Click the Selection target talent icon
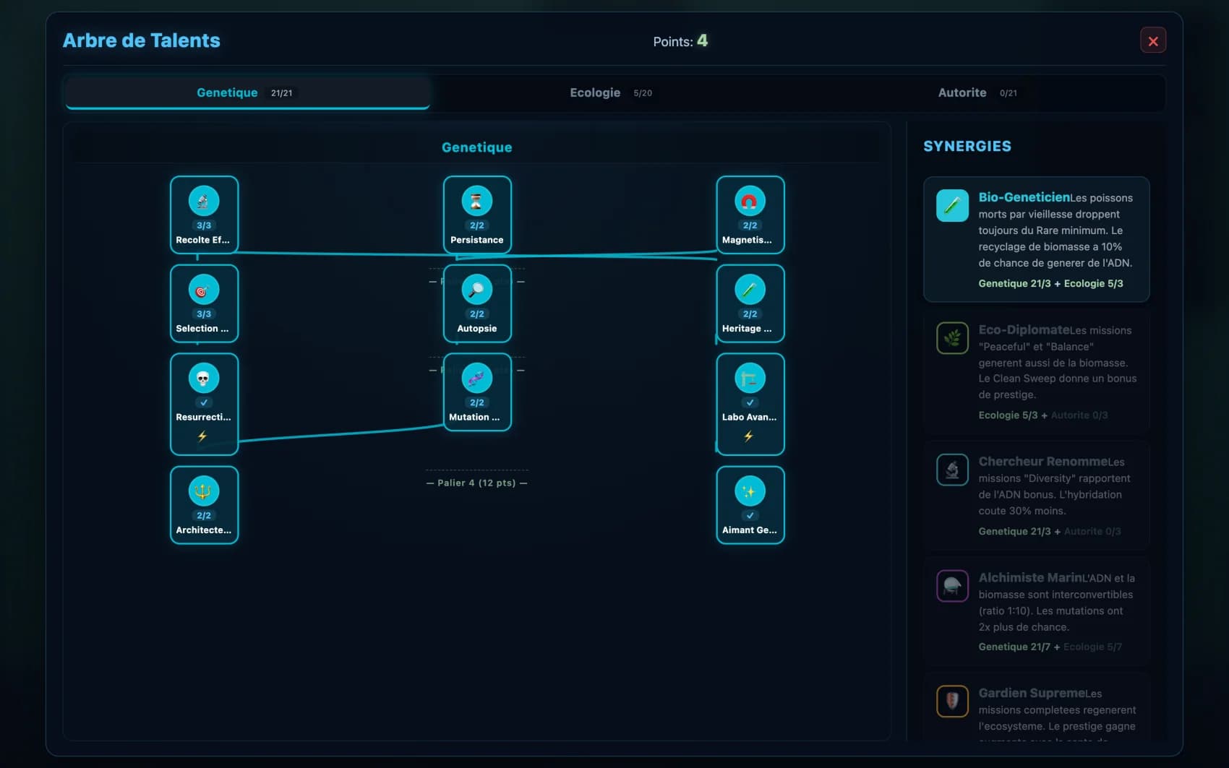The width and height of the screenshot is (1229, 768). [x=204, y=290]
